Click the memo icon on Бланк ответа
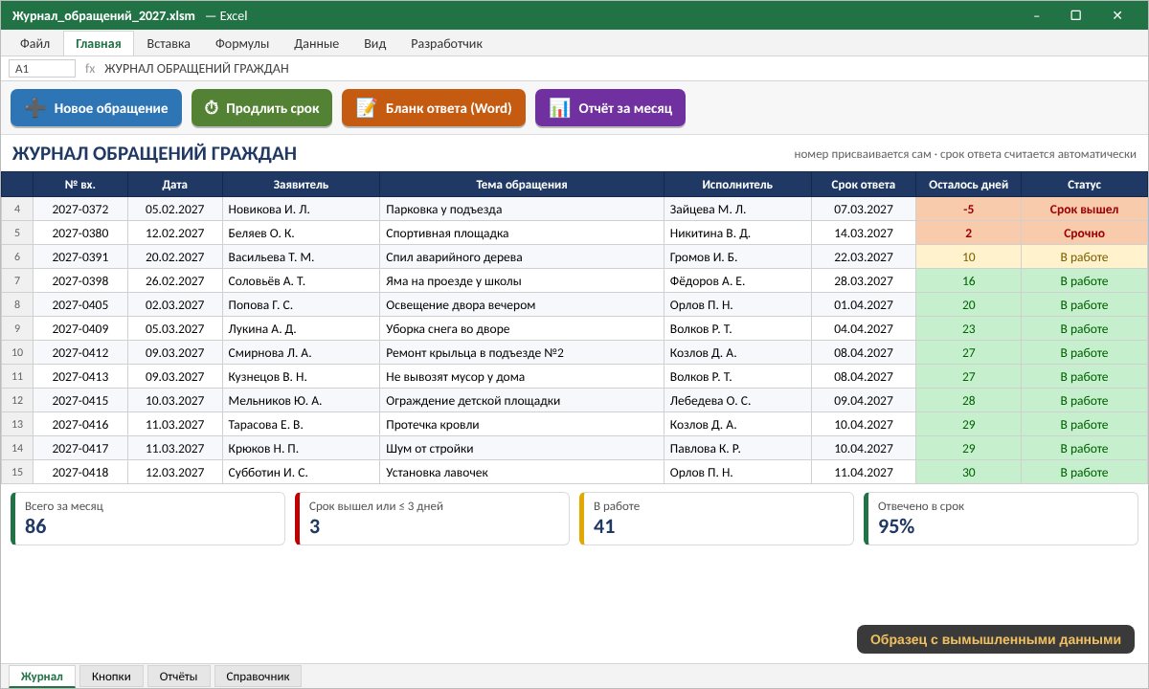Screen dimensions: 1149x689 366,108
